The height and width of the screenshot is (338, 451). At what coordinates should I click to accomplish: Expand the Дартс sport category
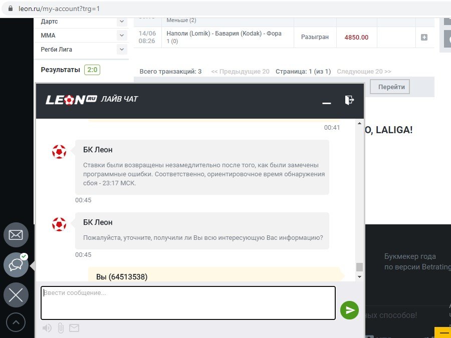point(121,22)
